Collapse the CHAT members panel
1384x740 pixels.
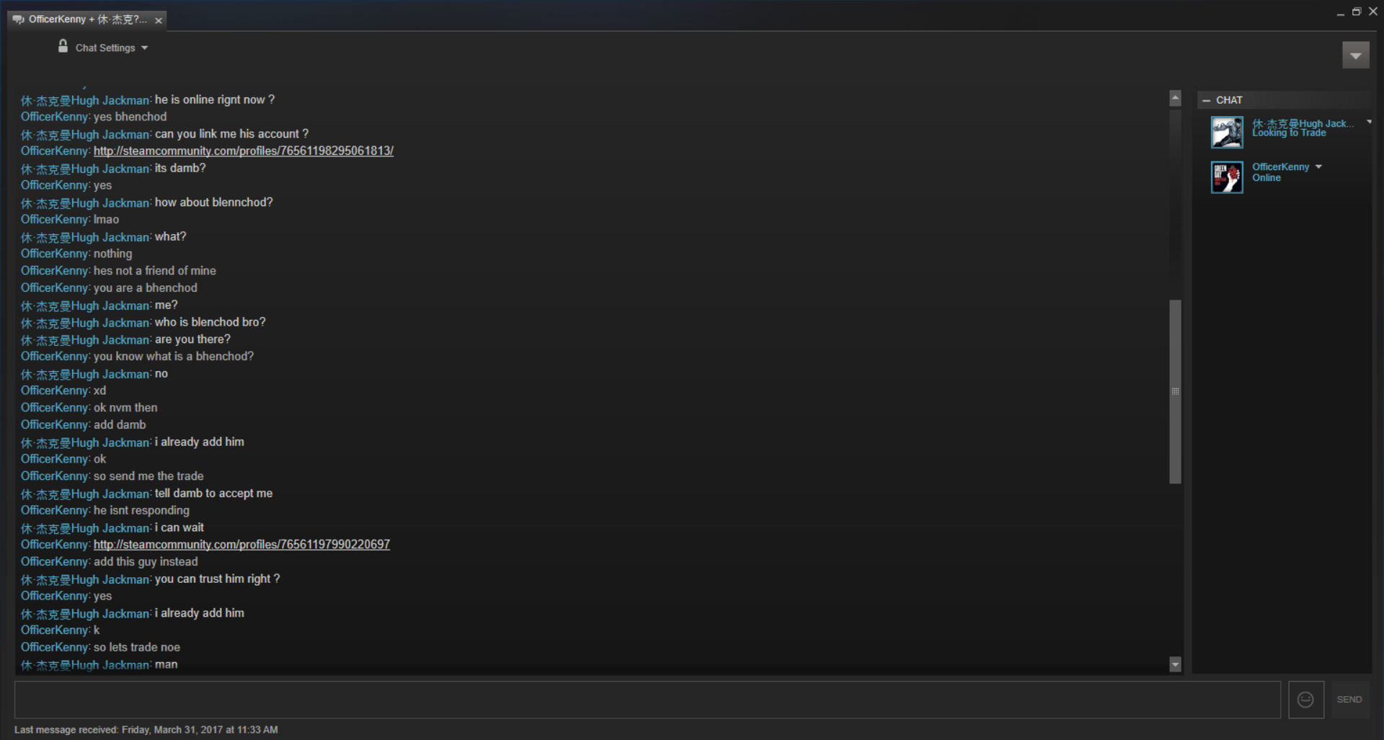coord(1206,100)
